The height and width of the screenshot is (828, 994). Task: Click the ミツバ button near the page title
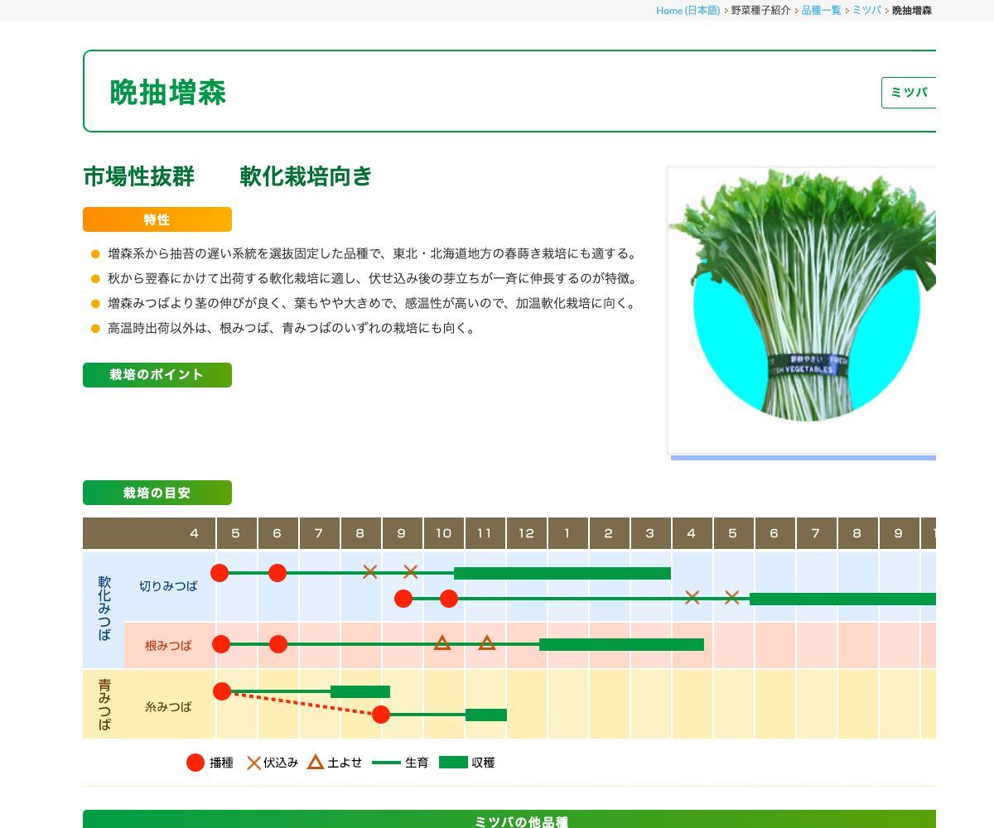coord(909,92)
